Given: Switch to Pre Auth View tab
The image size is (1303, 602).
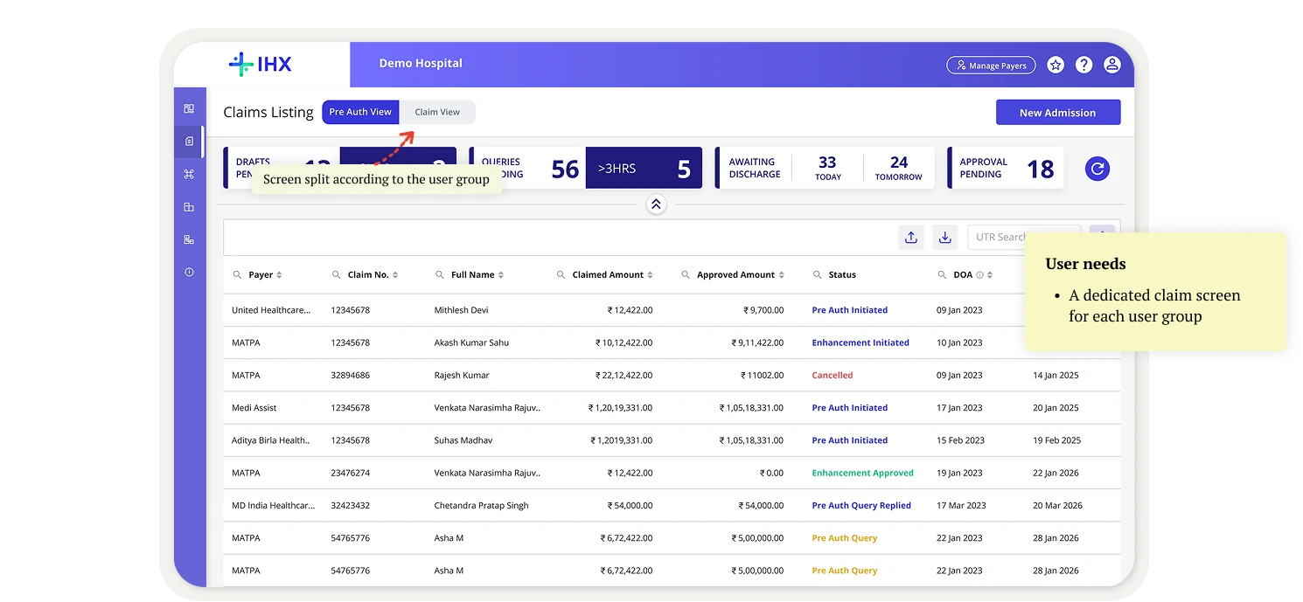Looking at the screenshot, I should point(360,112).
